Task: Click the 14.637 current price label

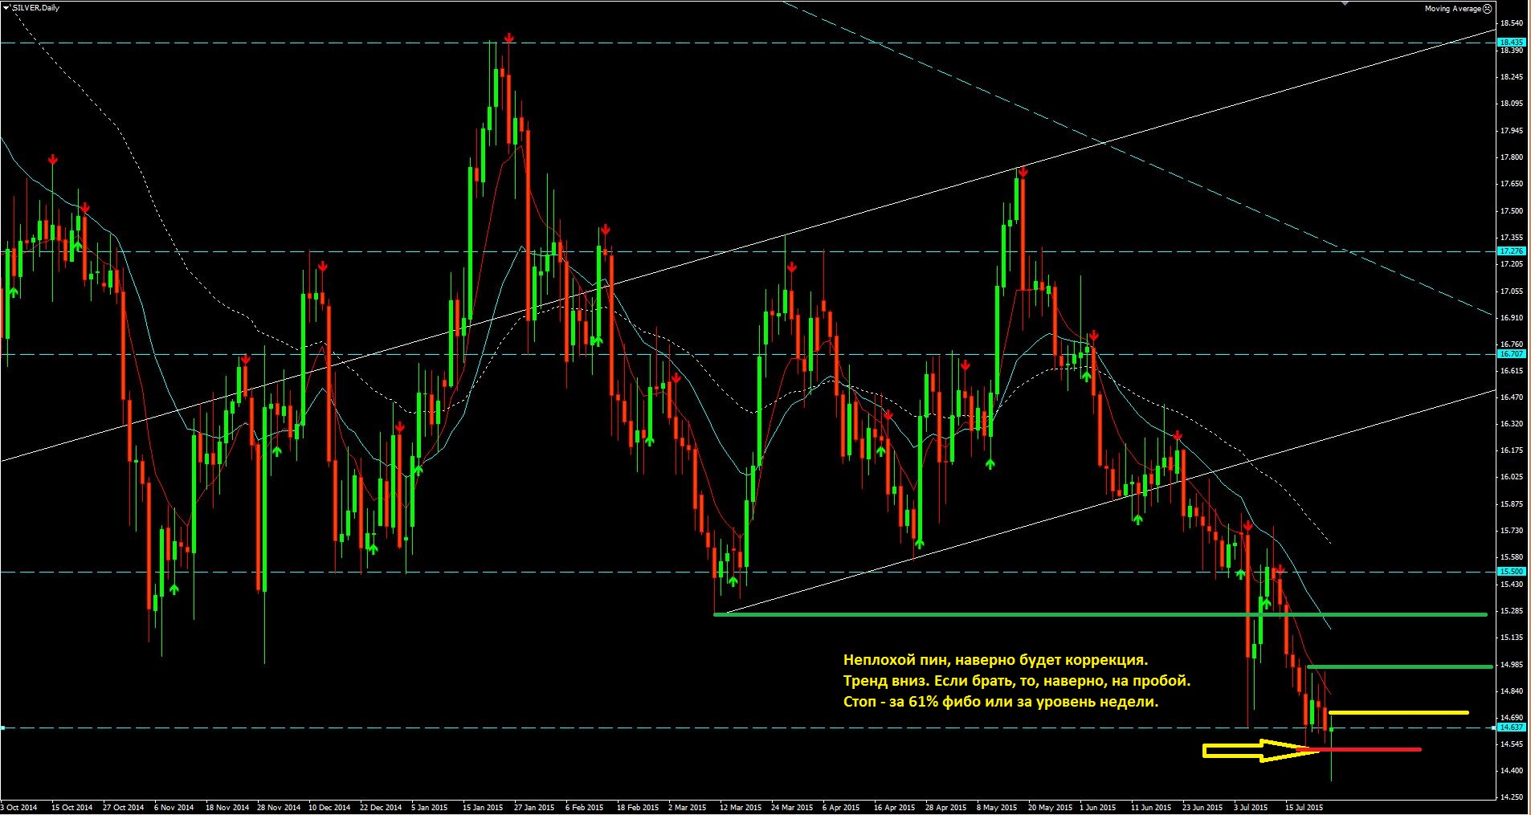Action: coord(1511,727)
